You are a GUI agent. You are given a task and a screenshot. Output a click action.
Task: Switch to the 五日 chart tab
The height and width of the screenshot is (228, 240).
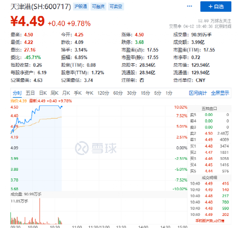30,93
